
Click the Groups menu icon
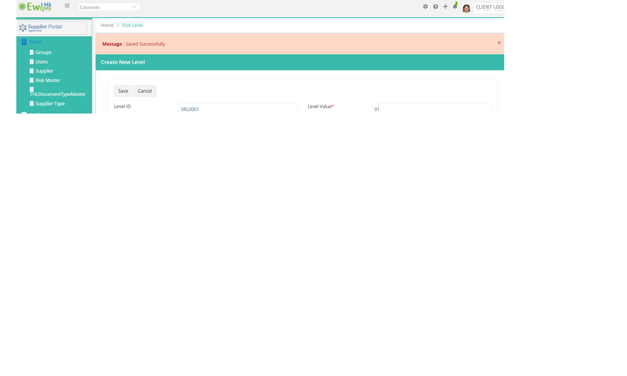(x=32, y=52)
